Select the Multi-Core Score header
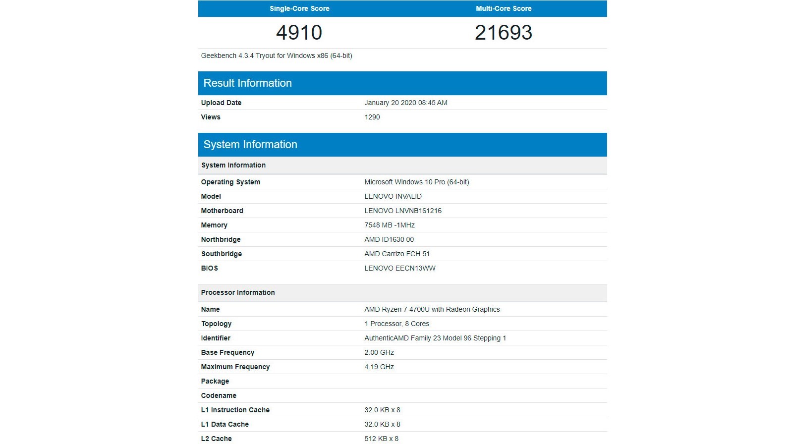The image size is (787, 444). pyautogui.click(x=504, y=8)
